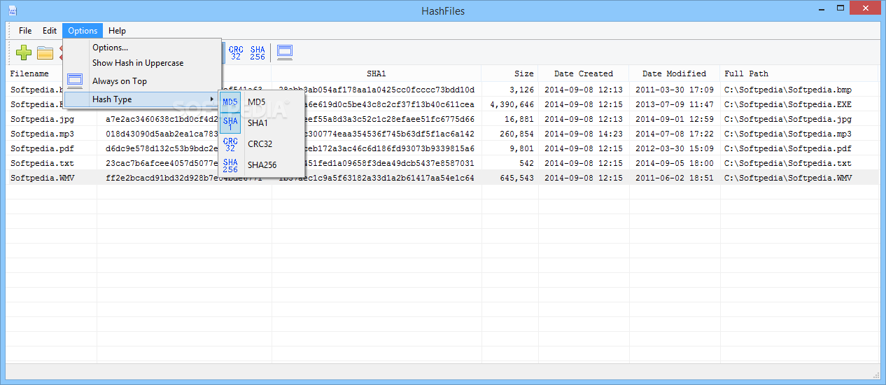
Task: Open the File menu
Action: tap(25, 31)
